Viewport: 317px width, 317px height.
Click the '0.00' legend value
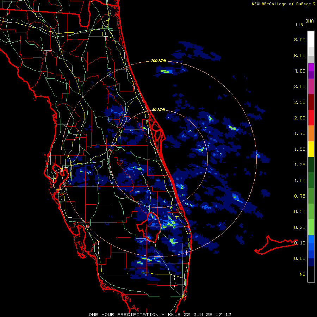coord(300,259)
